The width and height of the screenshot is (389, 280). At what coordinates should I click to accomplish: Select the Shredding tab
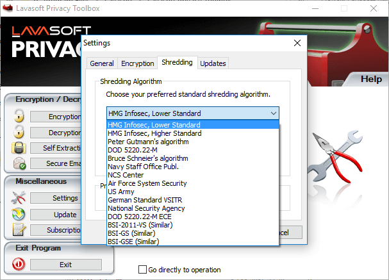pyautogui.click(x=177, y=63)
